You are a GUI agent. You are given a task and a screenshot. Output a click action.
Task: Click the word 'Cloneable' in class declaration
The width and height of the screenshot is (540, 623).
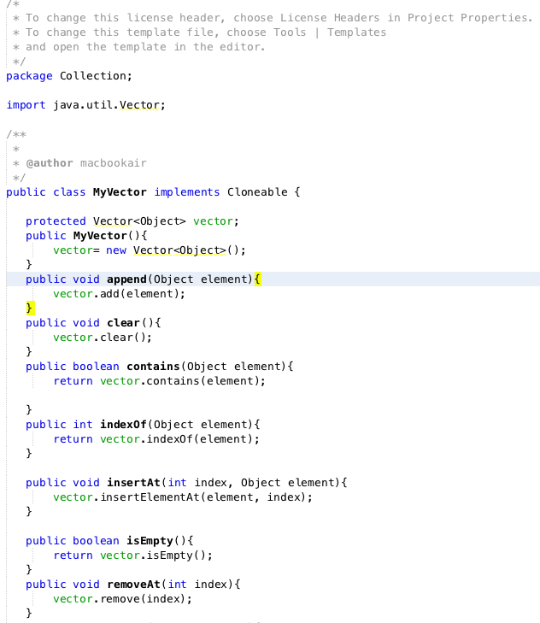[257, 192]
